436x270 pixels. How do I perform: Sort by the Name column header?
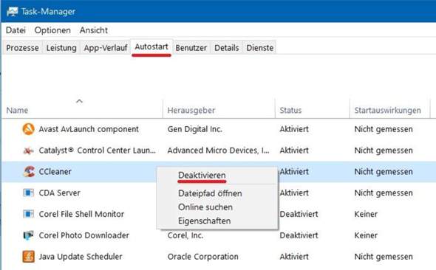17,110
